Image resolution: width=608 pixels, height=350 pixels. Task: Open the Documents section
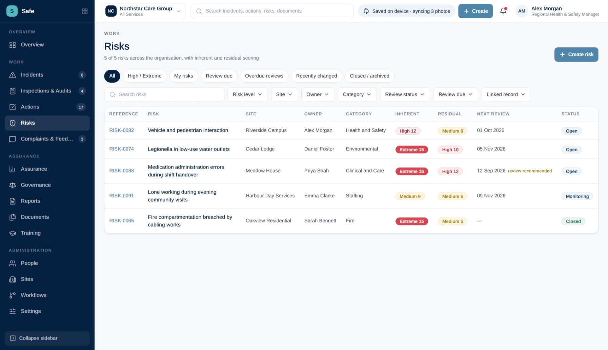point(47,217)
